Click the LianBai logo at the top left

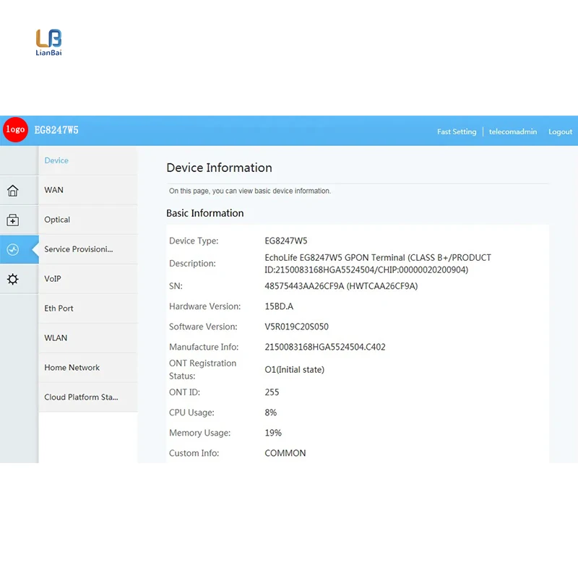pyautogui.click(x=49, y=42)
